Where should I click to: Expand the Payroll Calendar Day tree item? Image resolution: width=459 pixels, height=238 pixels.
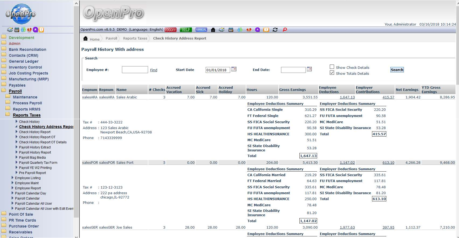12,193
